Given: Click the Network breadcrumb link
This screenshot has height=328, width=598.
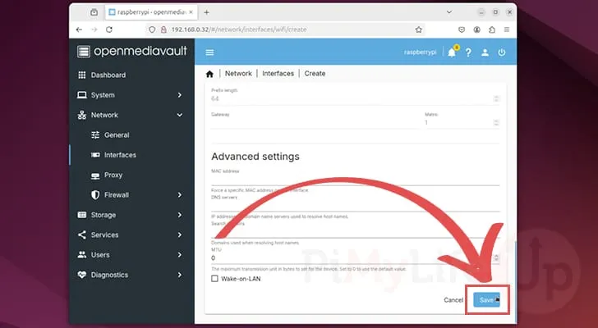Looking at the screenshot, I should click(238, 74).
